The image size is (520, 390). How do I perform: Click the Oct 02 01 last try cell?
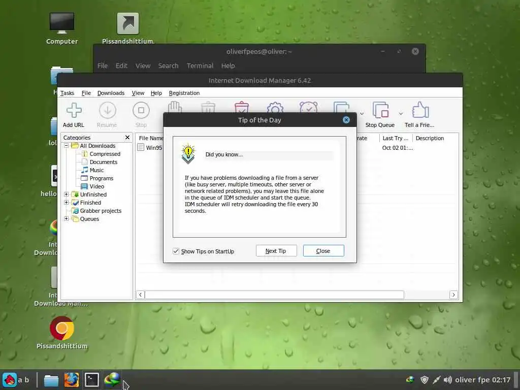pyautogui.click(x=397, y=148)
